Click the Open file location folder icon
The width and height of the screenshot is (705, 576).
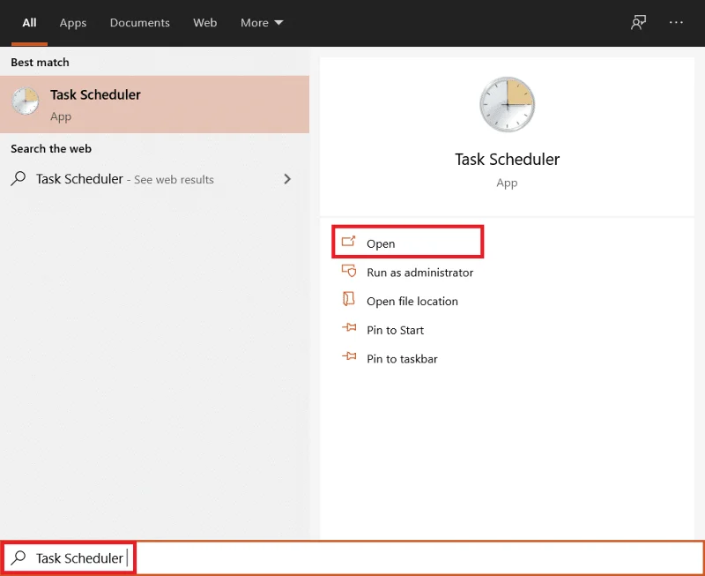pyautogui.click(x=348, y=299)
